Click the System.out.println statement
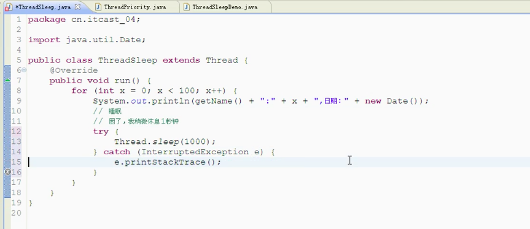 pos(261,101)
